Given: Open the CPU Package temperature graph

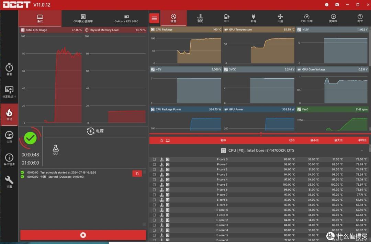Looking at the screenshot, I should pyautogui.click(x=186, y=46).
